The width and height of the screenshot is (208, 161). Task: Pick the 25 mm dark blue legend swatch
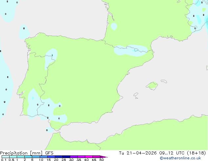pos(66,157)
